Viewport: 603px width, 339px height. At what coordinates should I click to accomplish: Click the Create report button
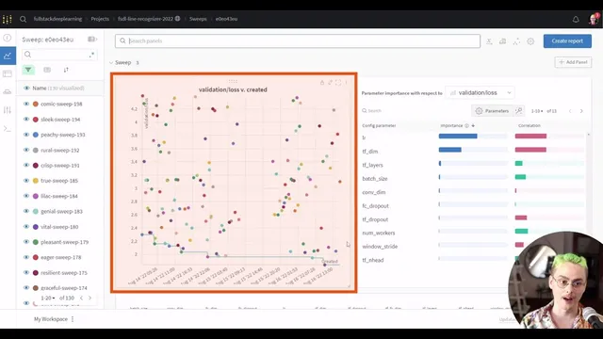coord(567,41)
